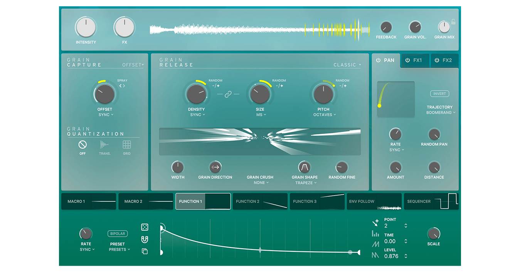Toggle the Bipolar mode button

[118, 234]
